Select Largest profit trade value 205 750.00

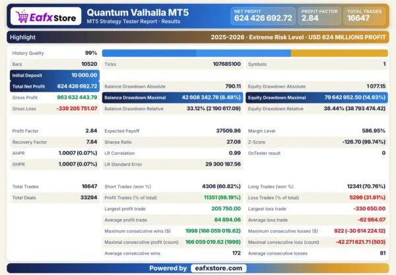226,208
